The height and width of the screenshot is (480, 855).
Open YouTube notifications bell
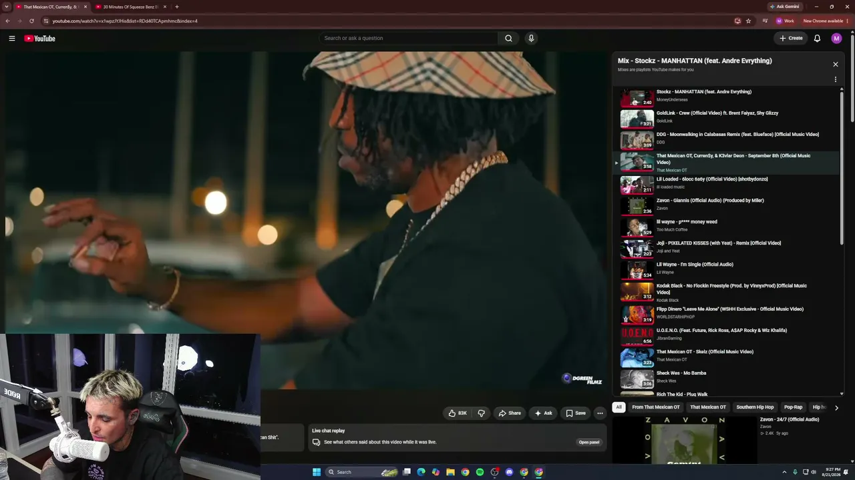817,39
